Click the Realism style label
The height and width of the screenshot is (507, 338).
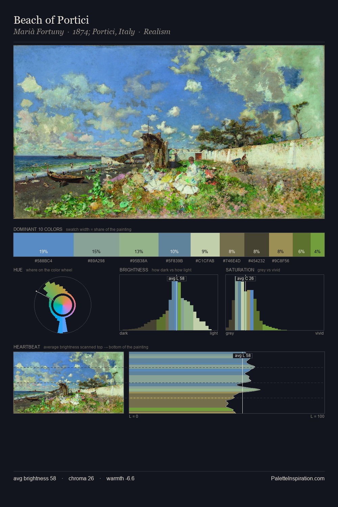(x=157, y=32)
